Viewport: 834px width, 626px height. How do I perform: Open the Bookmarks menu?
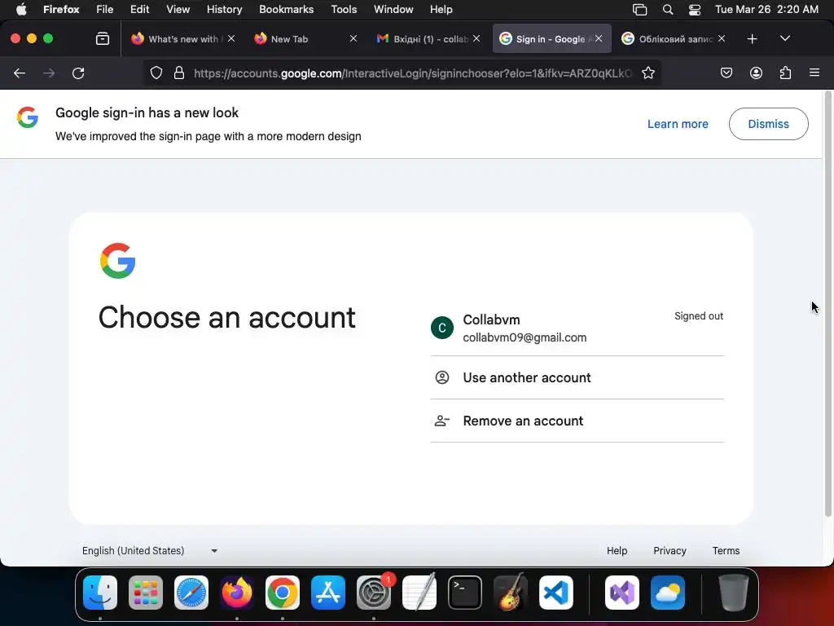286,9
